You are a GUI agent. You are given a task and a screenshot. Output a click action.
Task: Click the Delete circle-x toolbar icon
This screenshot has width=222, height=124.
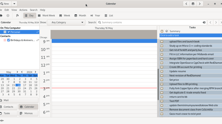tap(8, 16)
